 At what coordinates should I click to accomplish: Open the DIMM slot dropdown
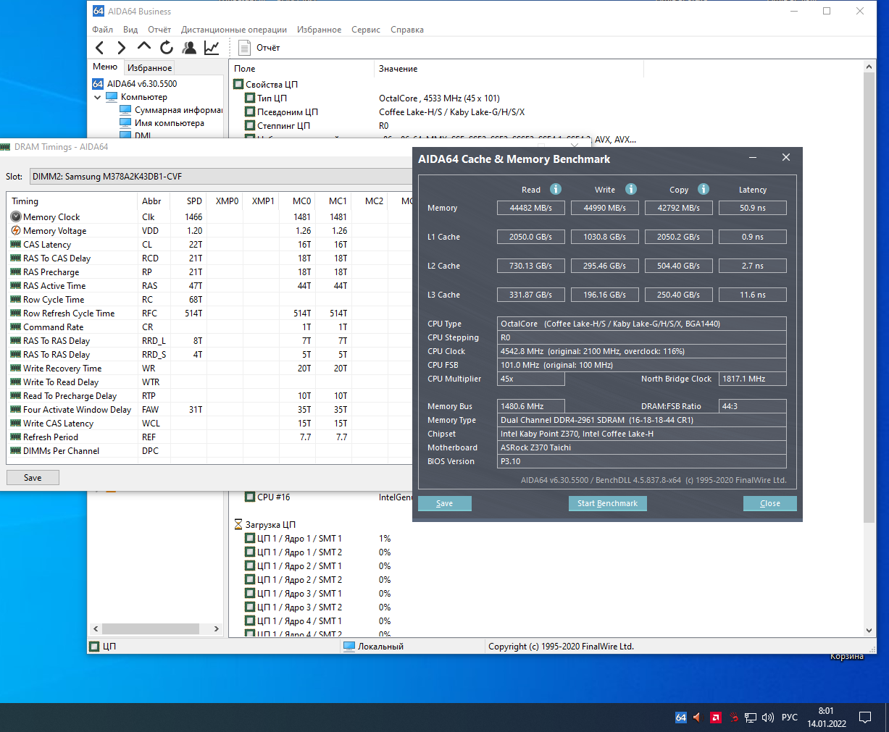222,176
